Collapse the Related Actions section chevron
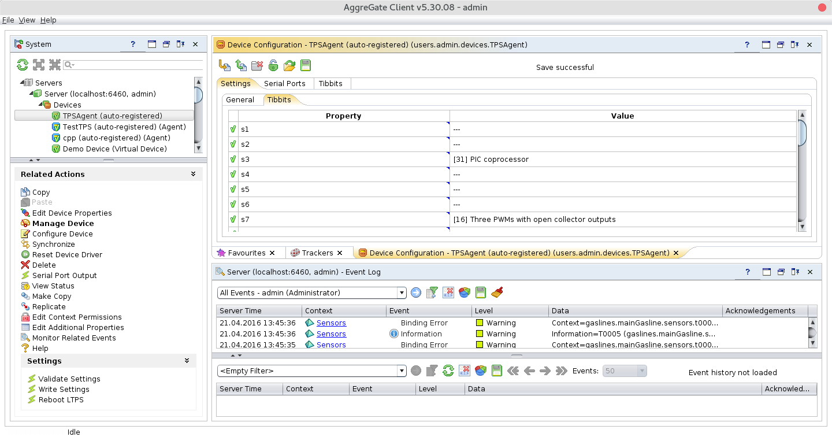832x437 pixels. click(x=193, y=174)
